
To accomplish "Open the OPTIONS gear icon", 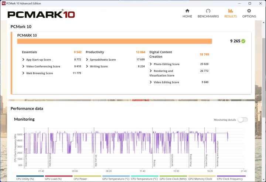I will [249, 11].
